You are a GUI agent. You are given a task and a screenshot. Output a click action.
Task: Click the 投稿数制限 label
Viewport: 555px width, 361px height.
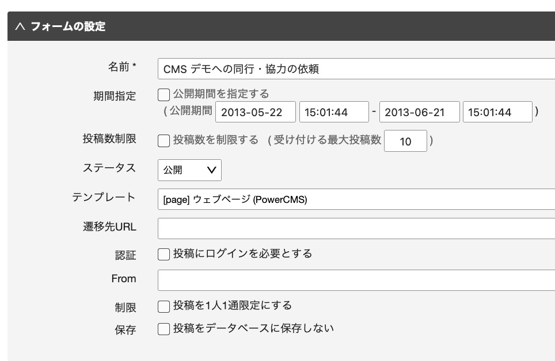pyautogui.click(x=109, y=139)
